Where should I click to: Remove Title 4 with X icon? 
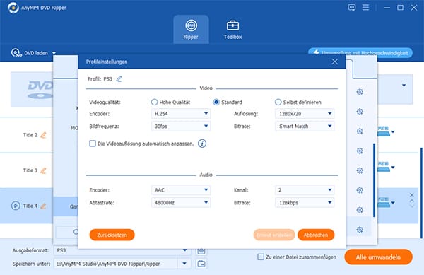pos(411,195)
